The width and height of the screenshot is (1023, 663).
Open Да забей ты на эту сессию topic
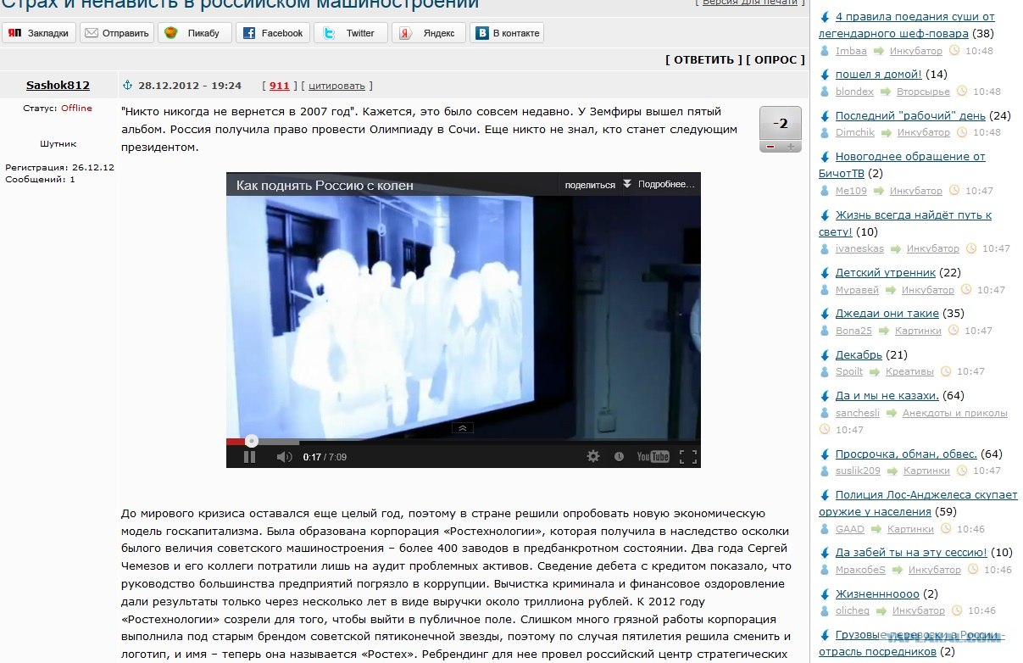tap(911, 552)
